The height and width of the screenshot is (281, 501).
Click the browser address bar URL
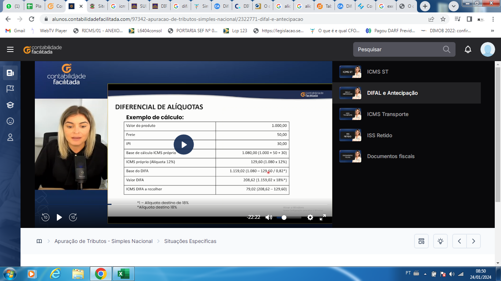pyautogui.click(x=178, y=19)
